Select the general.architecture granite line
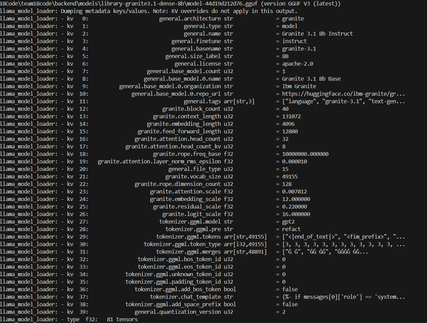The height and width of the screenshot is (323, 427). 152,18
